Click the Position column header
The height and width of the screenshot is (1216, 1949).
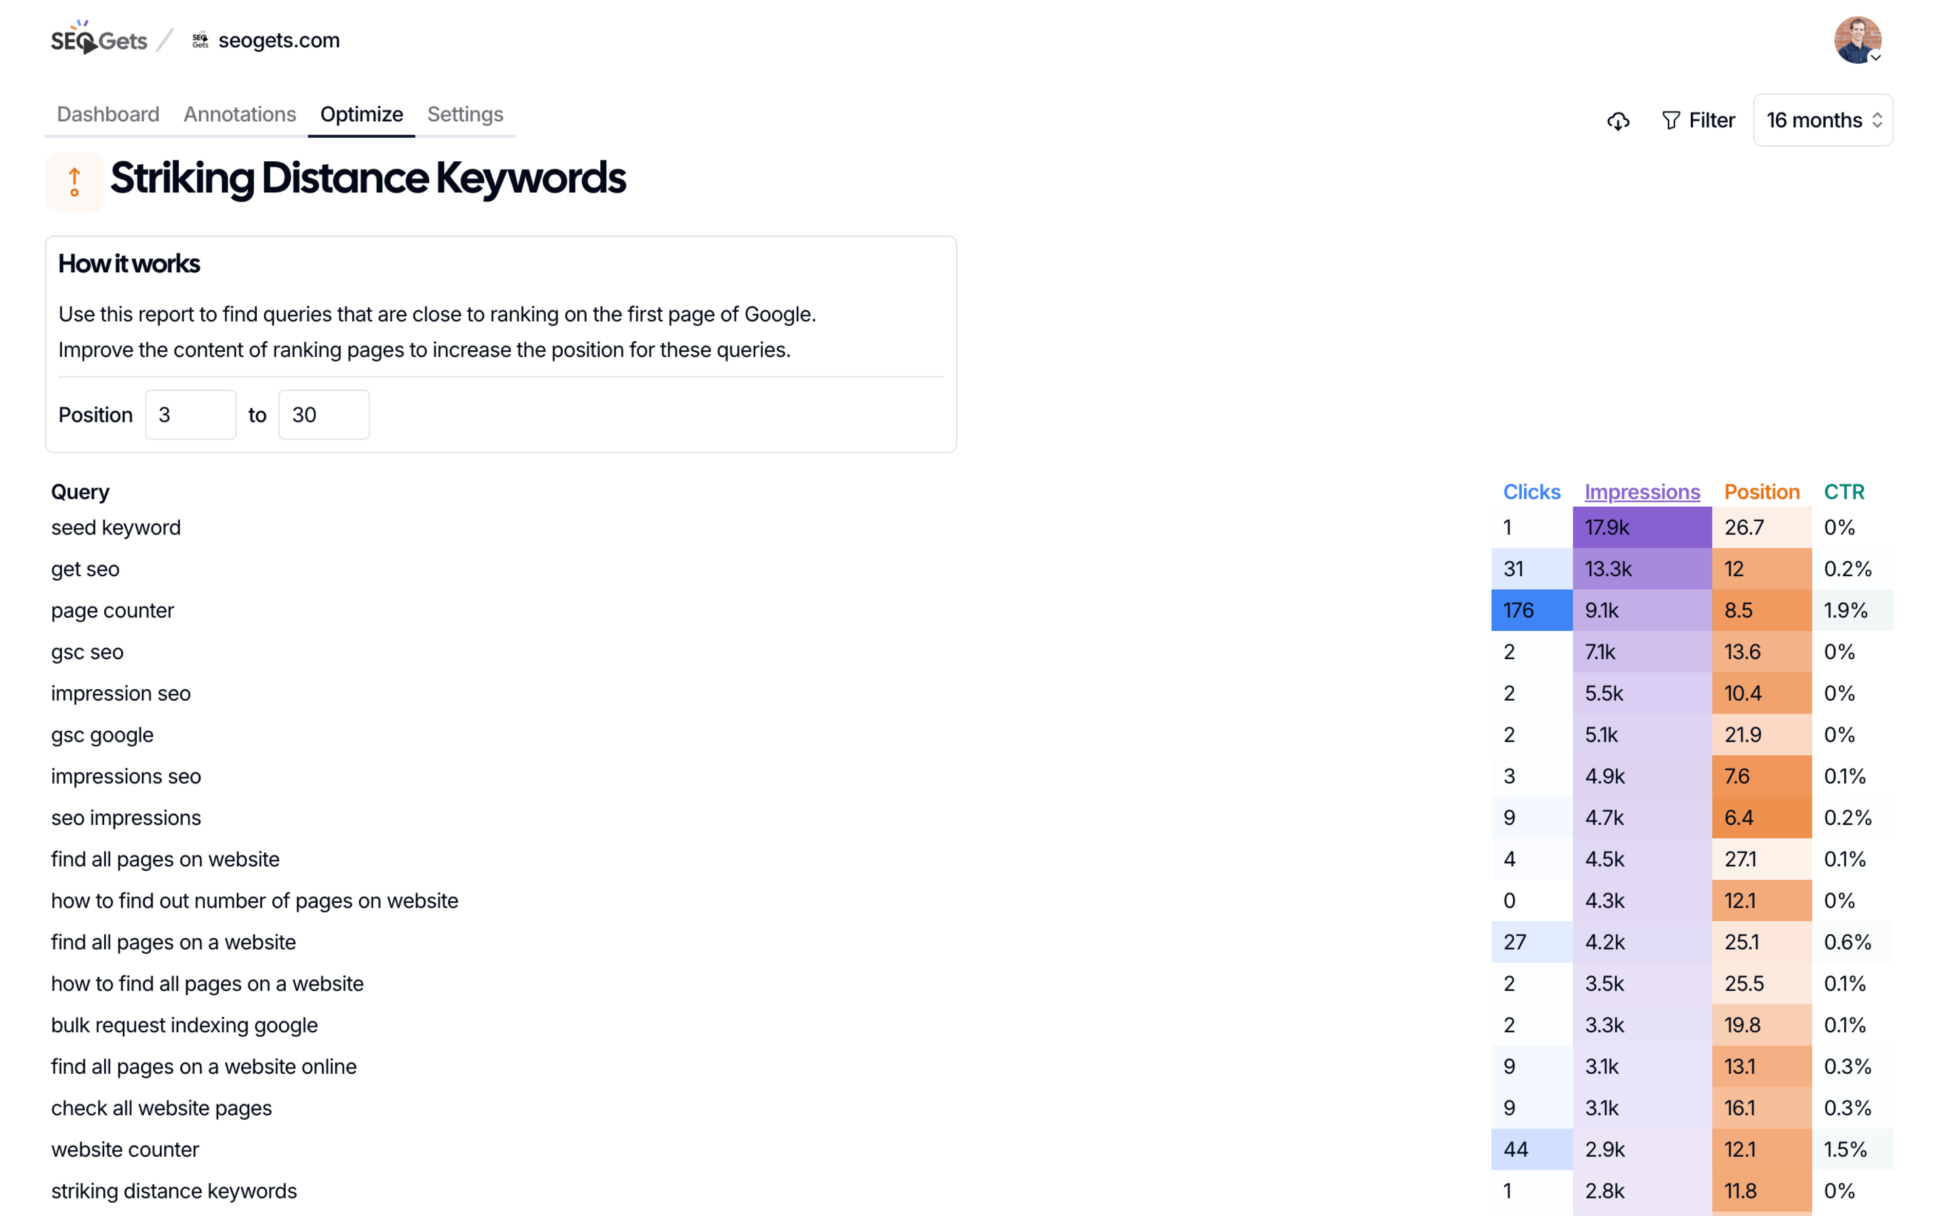(x=1761, y=492)
